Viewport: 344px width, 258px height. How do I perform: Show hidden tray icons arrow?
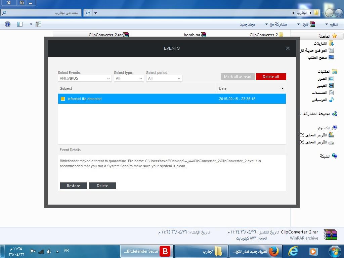57,252
